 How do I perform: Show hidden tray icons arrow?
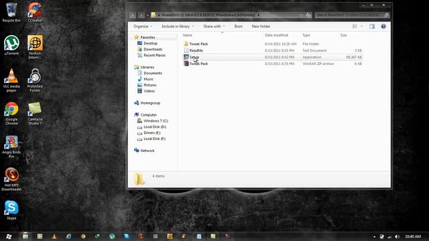click(374, 236)
